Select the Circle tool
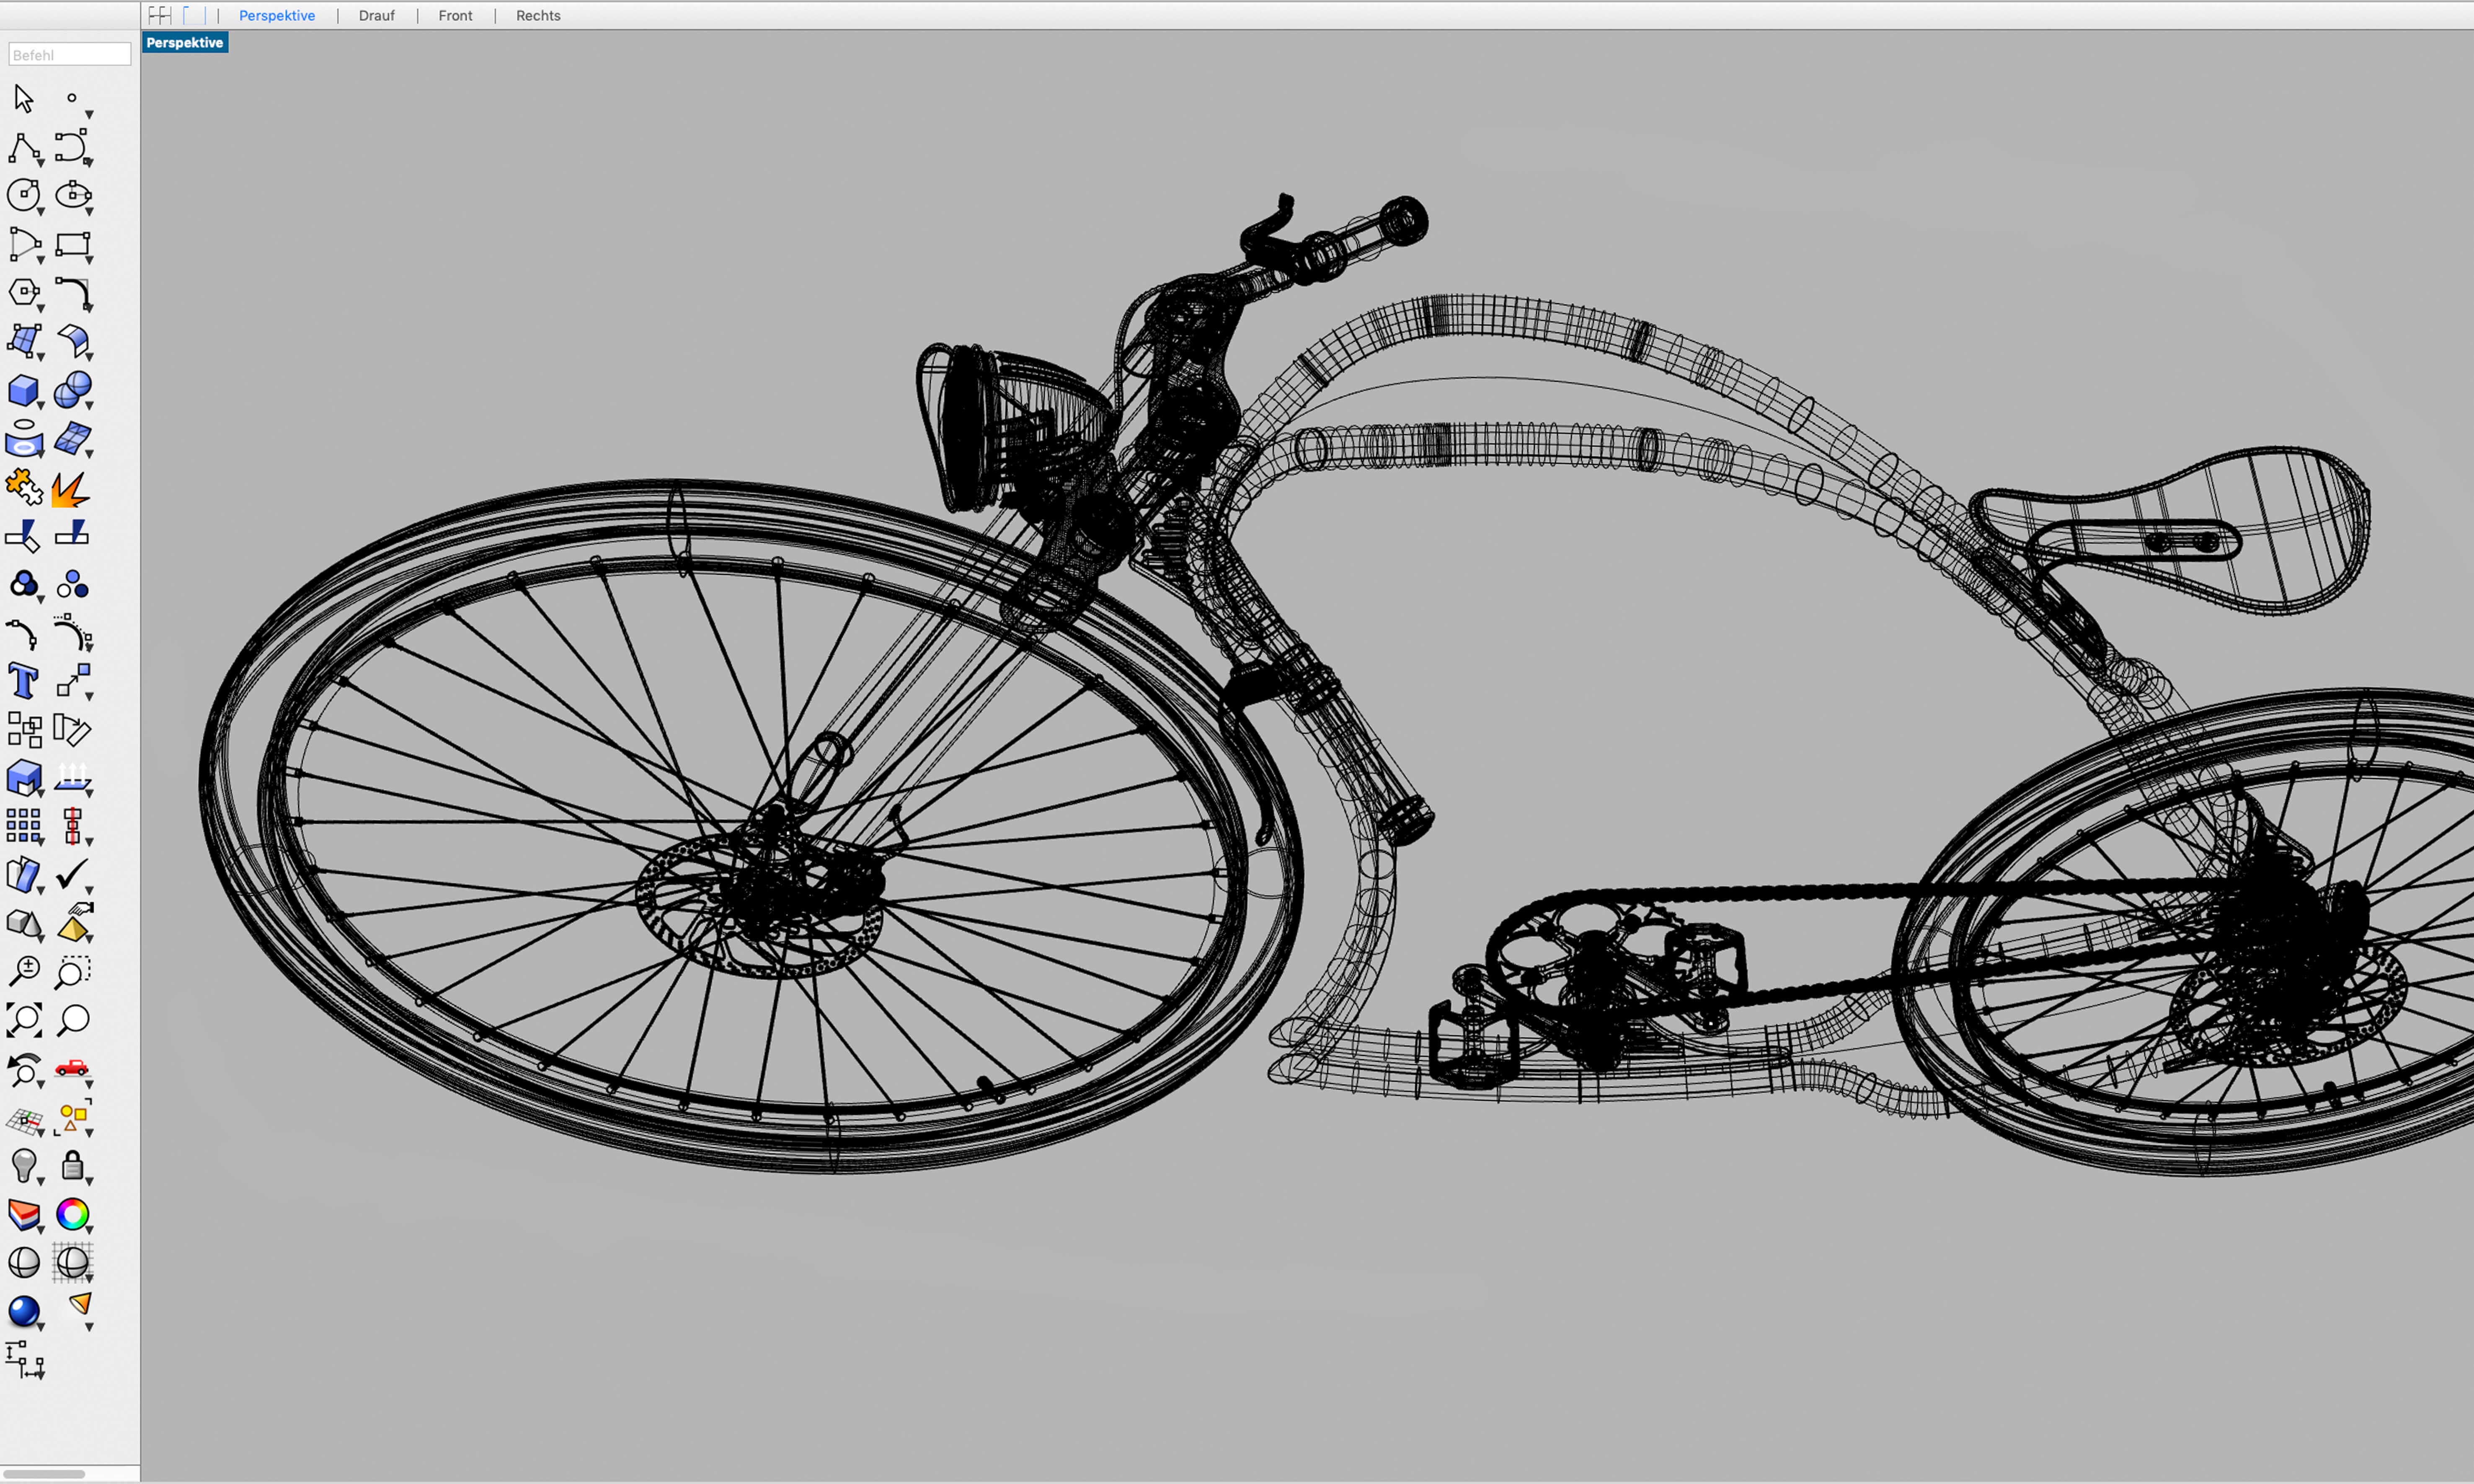Viewport: 2474px width, 1484px height. (24, 195)
